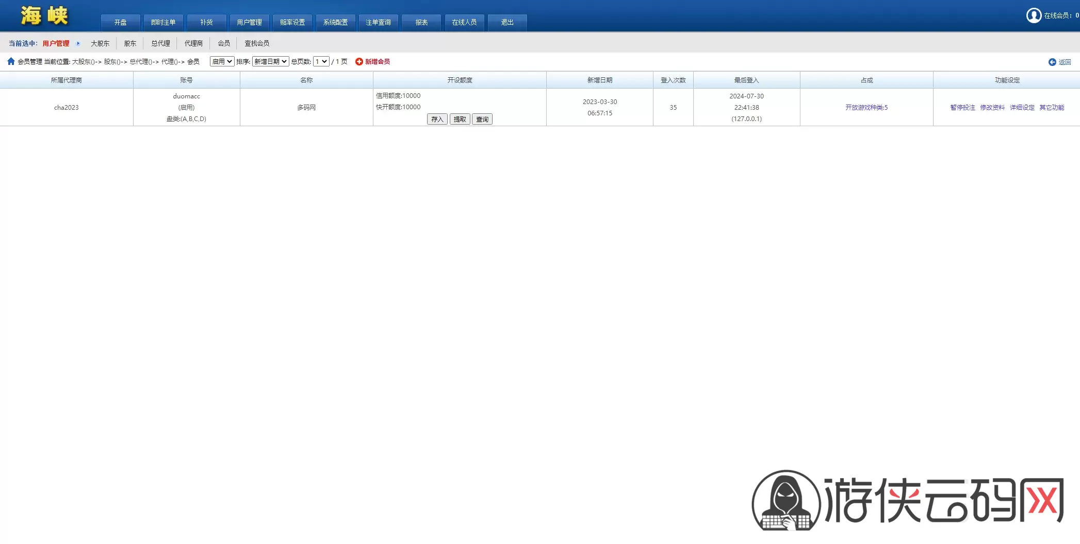The height and width of the screenshot is (544, 1080).
Task: Open the 开盘 menu
Action: [x=121, y=23]
